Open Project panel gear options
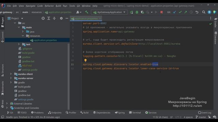 [61, 18]
